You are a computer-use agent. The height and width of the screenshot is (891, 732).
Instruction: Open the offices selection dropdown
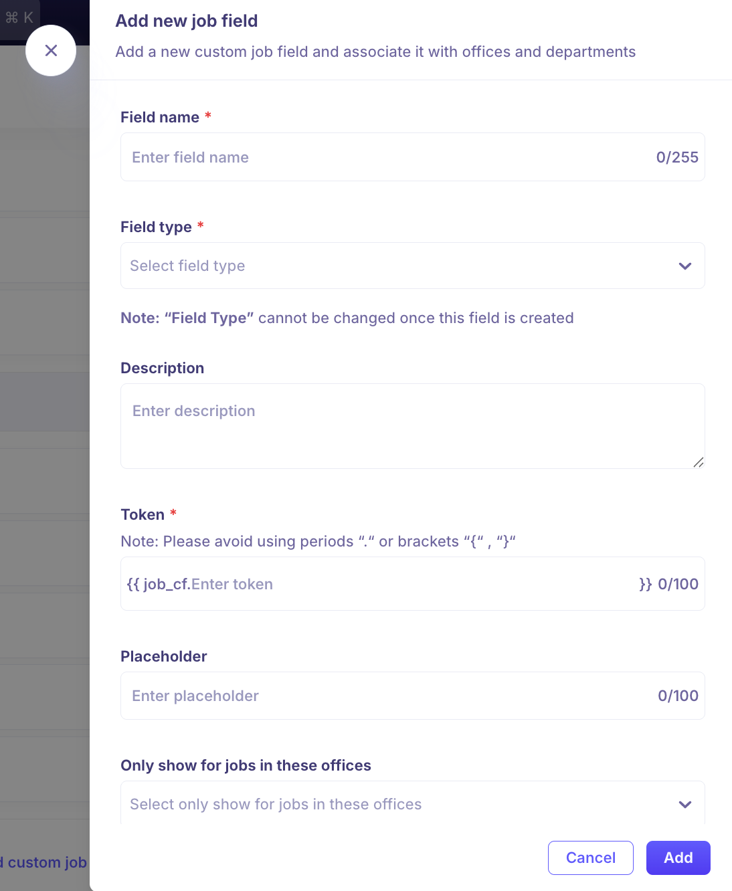(413, 803)
